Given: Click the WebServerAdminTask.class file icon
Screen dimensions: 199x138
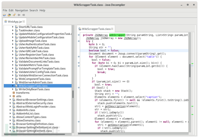Looking at the screenshot, I should (16, 82).
